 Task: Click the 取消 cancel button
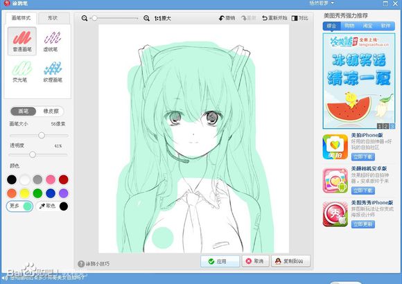click(255, 261)
